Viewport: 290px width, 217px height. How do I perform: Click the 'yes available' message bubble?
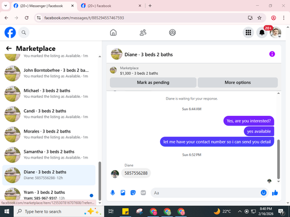click(x=259, y=131)
